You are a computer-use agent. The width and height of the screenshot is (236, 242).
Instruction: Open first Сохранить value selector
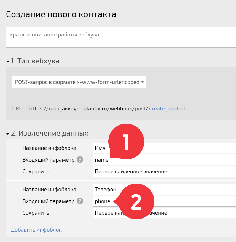(x=164, y=171)
